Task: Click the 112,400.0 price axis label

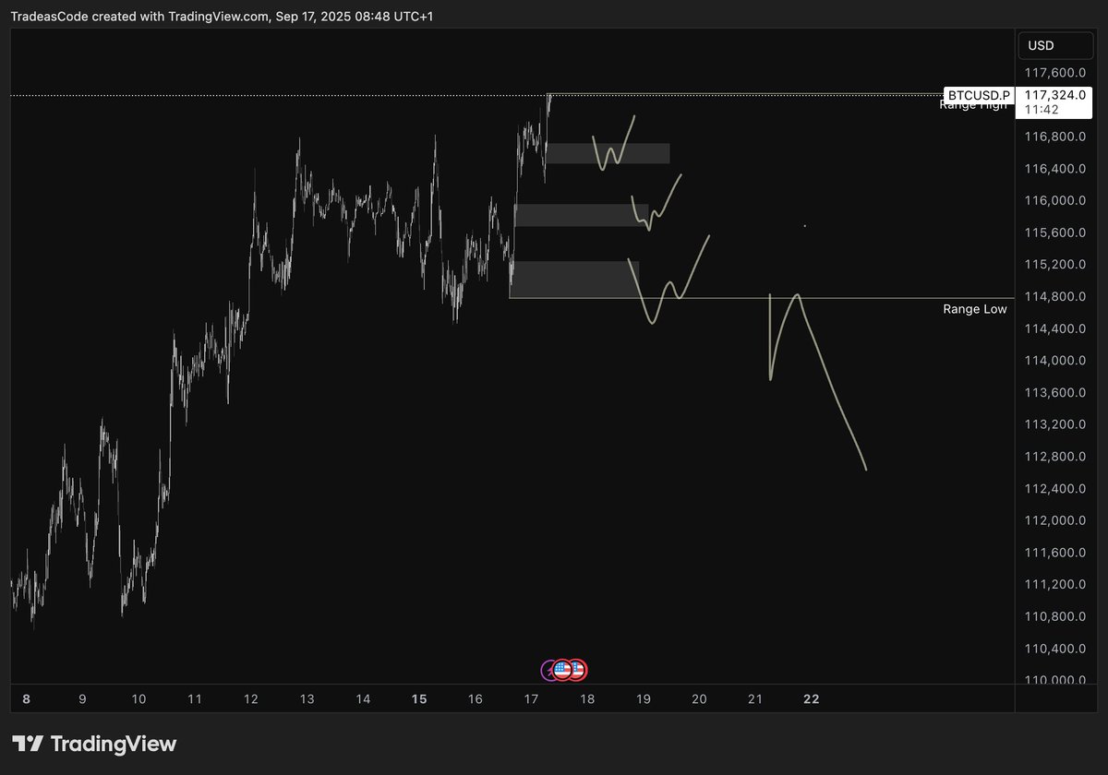Action: (1054, 489)
